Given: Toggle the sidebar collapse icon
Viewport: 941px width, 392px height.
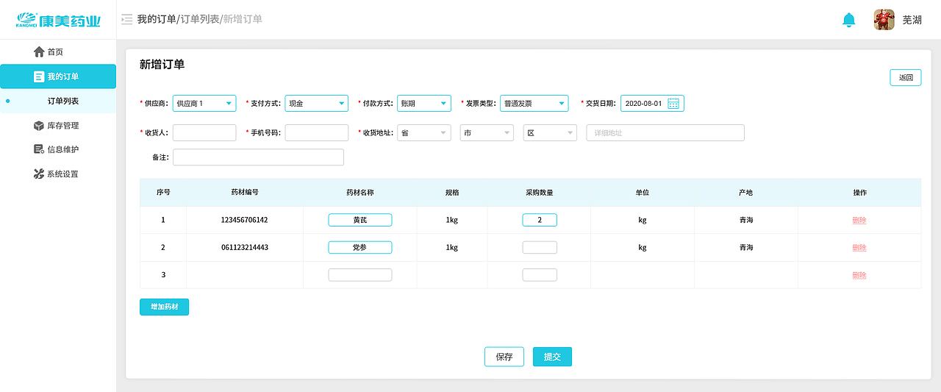Looking at the screenshot, I should click(127, 20).
